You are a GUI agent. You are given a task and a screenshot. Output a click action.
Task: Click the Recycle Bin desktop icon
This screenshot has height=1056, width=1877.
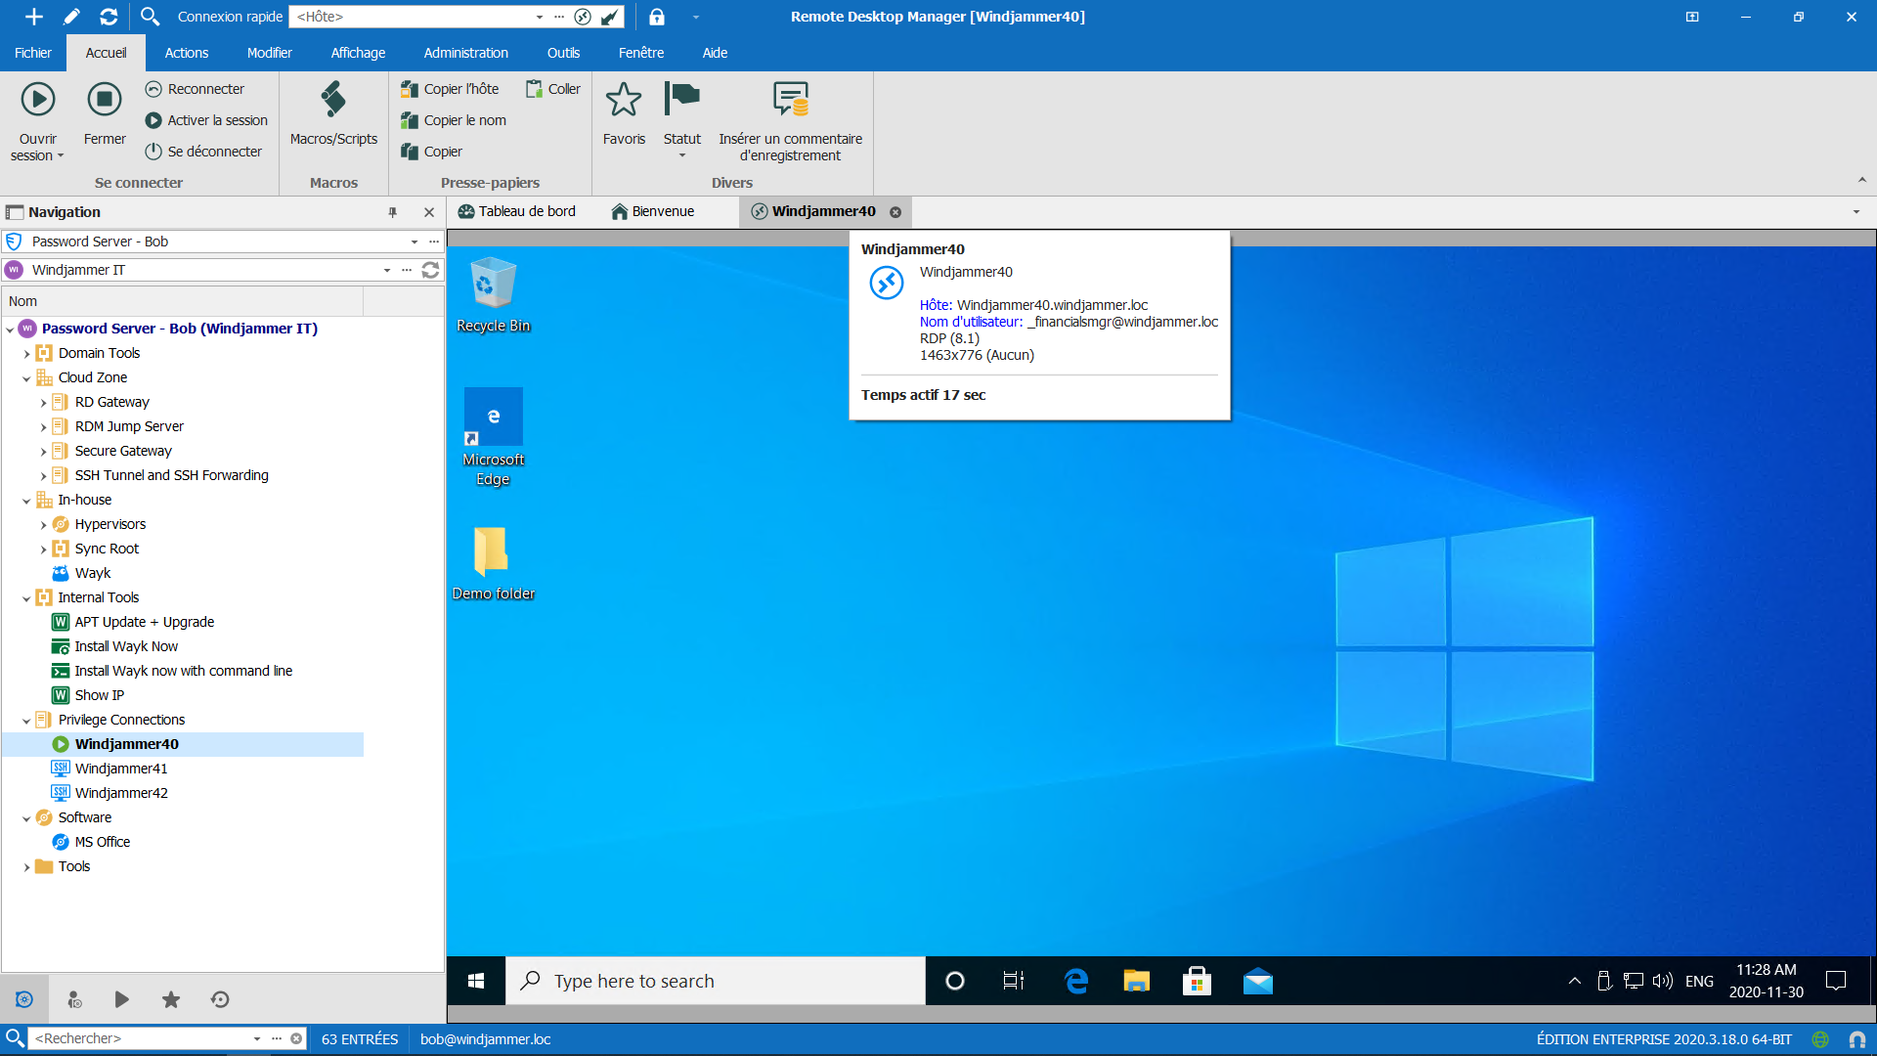(494, 295)
